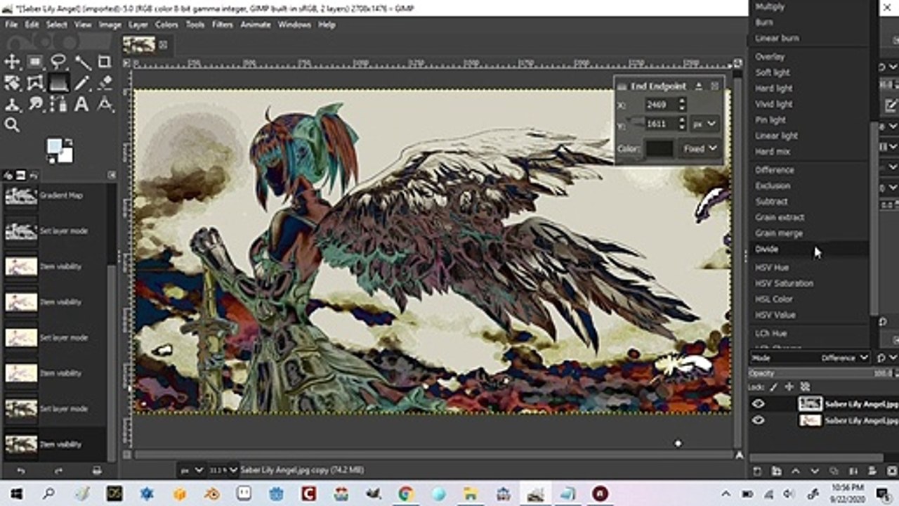Open the layer Mode dropdown showing Difference
This screenshot has width=899, height=506.
point(845,358)
